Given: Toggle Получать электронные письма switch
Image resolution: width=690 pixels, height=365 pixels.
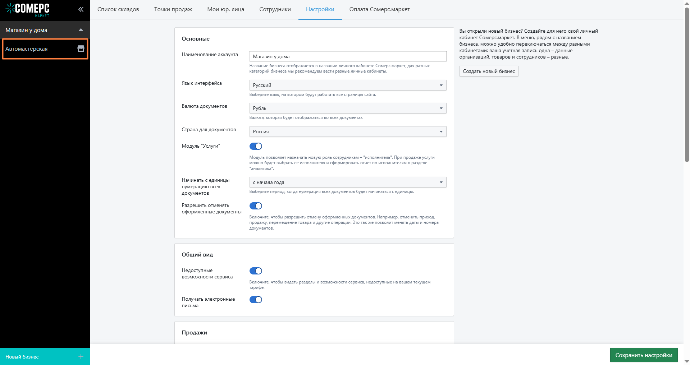Looking at the screenshot, I should [256, 300].
